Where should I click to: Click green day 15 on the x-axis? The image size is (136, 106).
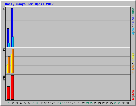pos(64,103)
